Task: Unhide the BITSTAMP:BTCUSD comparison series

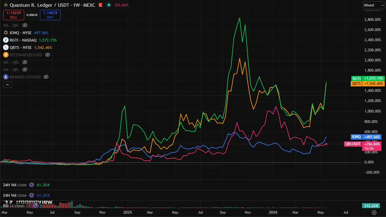Action: (x=48, y=55)
